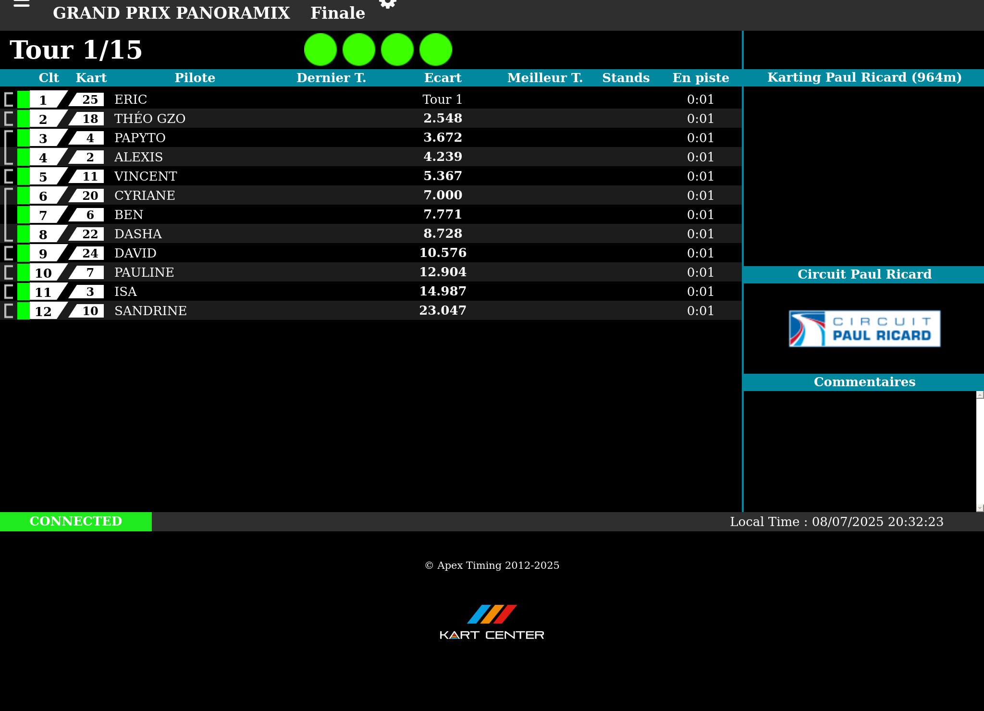Click the Commentaires panel header
This screenshot has height=711, width=984.
(864, 382)
